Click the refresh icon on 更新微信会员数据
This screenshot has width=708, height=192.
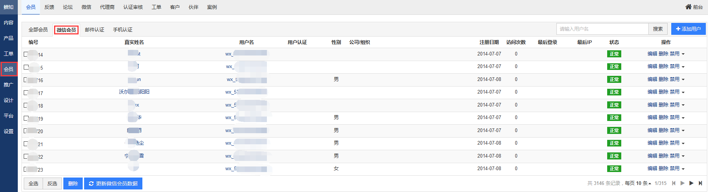click(91, 183)
